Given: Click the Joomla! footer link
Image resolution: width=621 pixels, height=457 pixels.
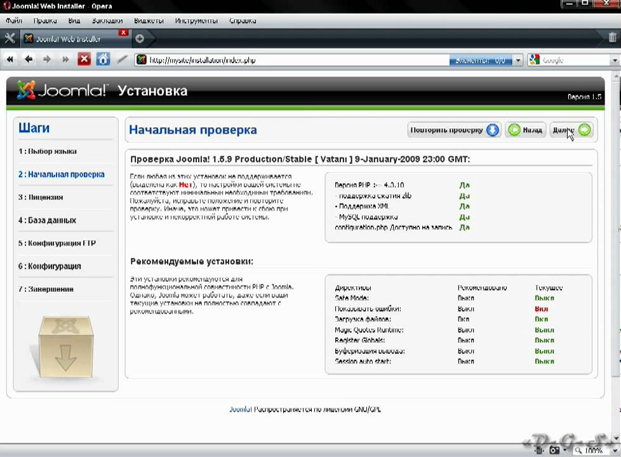Looking at the screenshot, I should click(x=240, y=409).
